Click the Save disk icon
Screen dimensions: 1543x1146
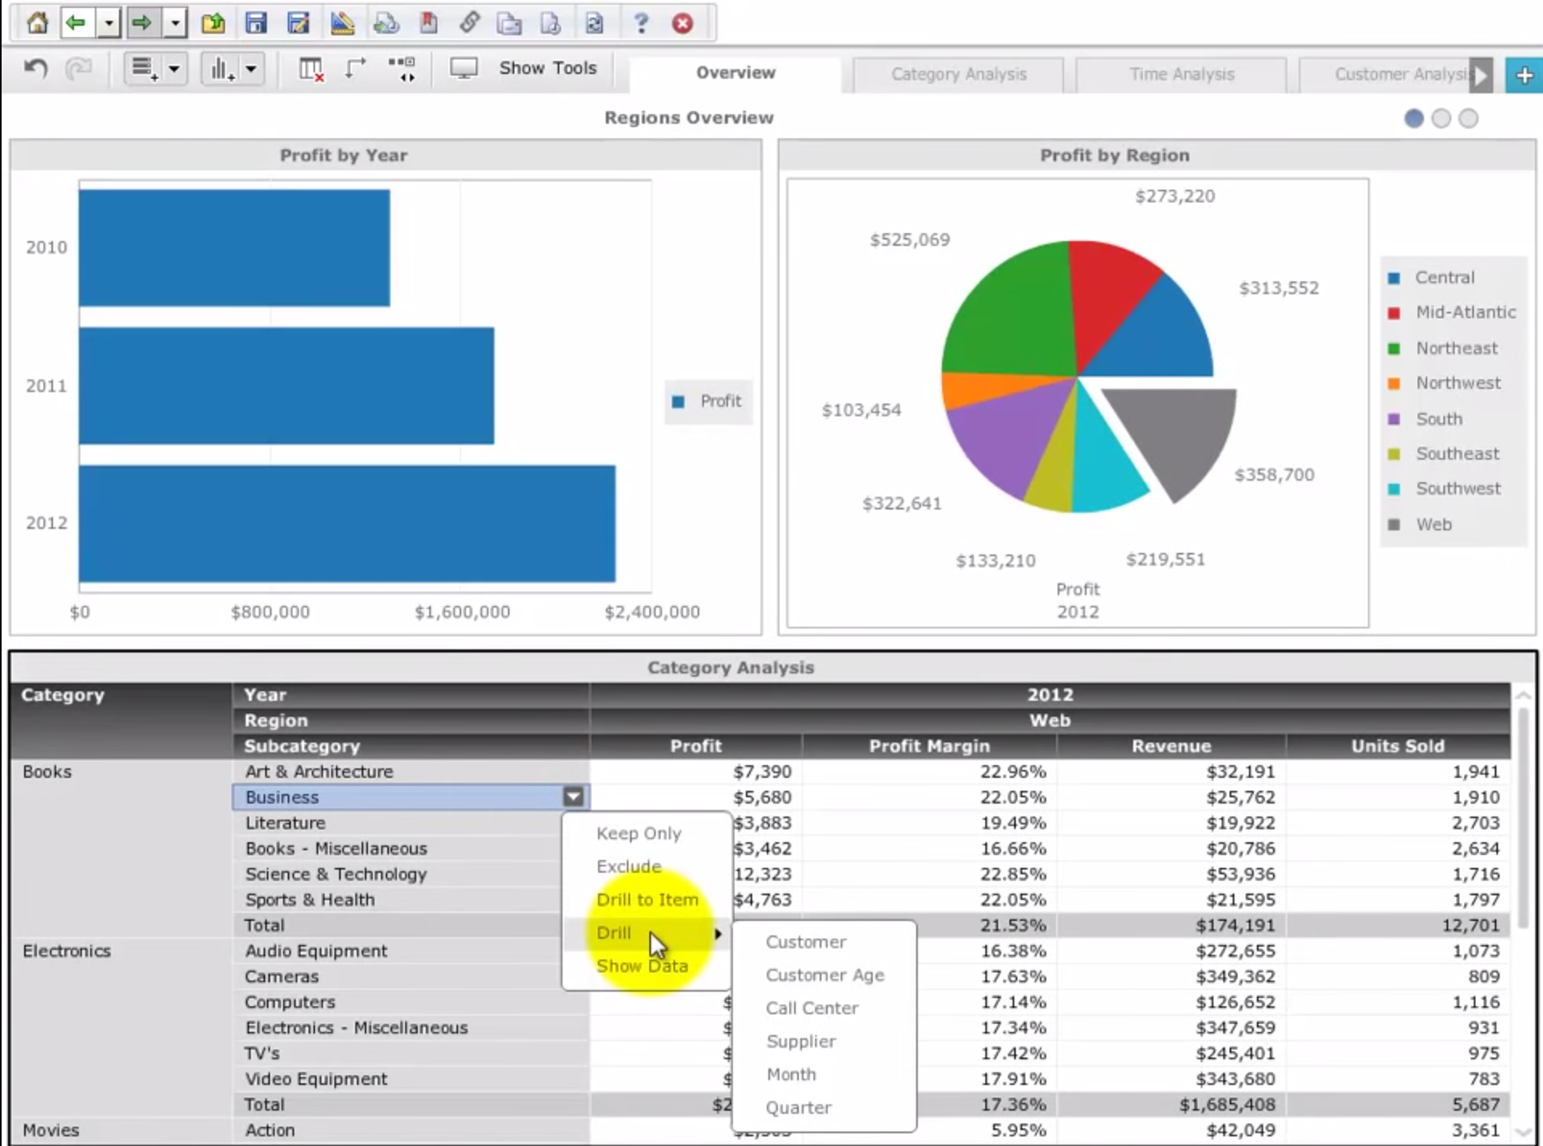pos(256,23)
